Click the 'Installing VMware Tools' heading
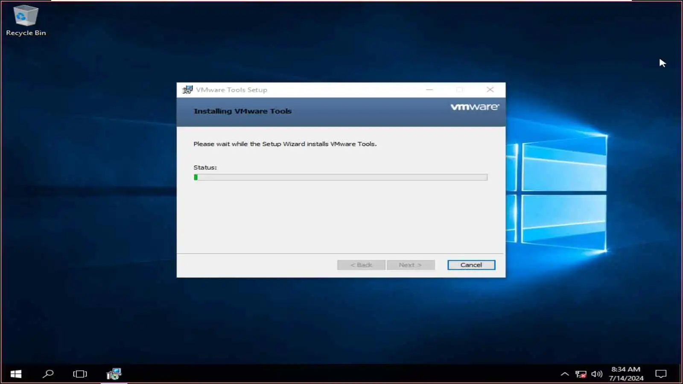The image size is (683, 384). point(242,111)
